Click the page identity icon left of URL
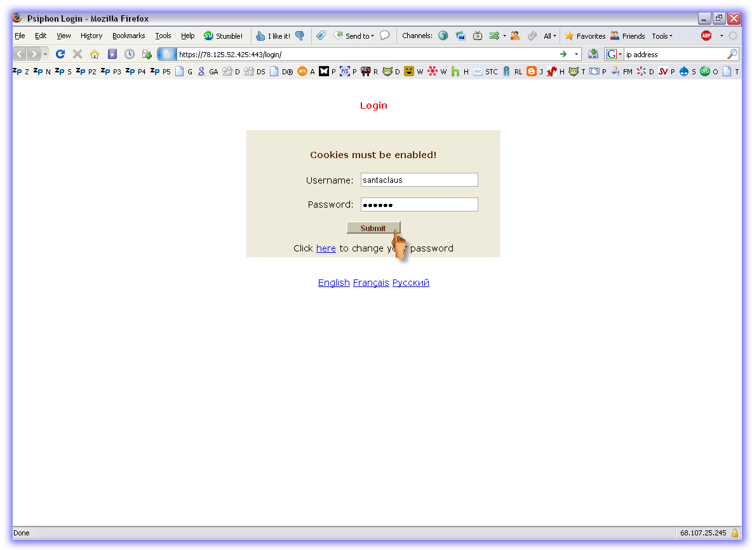This screenshot has width=752, height=550. pos(167,54)
